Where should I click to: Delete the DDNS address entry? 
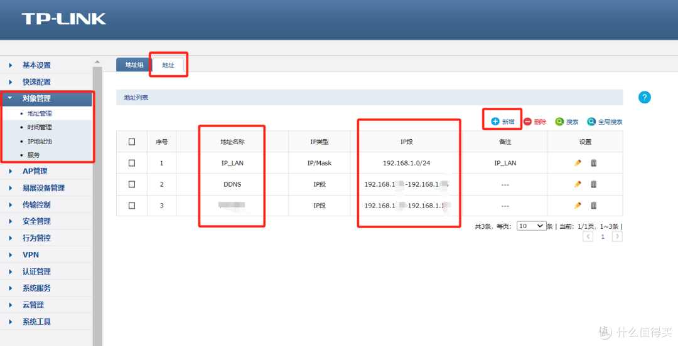click(594, 184)
